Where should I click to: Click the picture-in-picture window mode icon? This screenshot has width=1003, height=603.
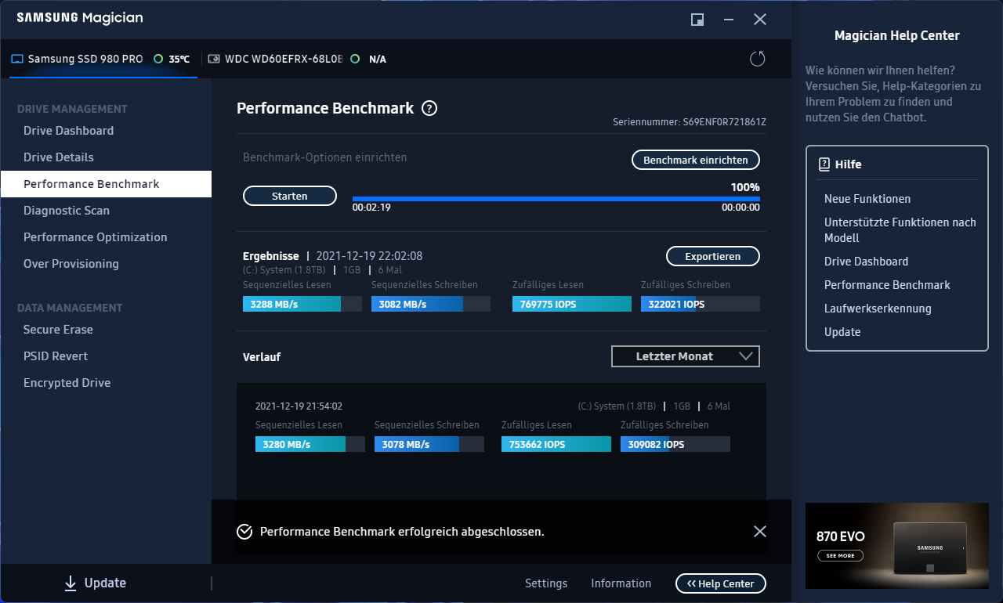point(697,20)
